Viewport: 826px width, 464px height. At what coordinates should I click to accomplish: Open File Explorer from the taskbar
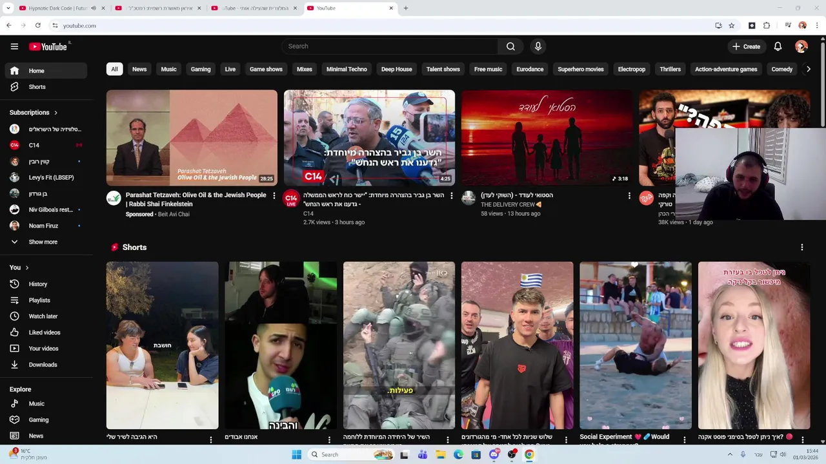pyautogui.click(x=441, y=454)
